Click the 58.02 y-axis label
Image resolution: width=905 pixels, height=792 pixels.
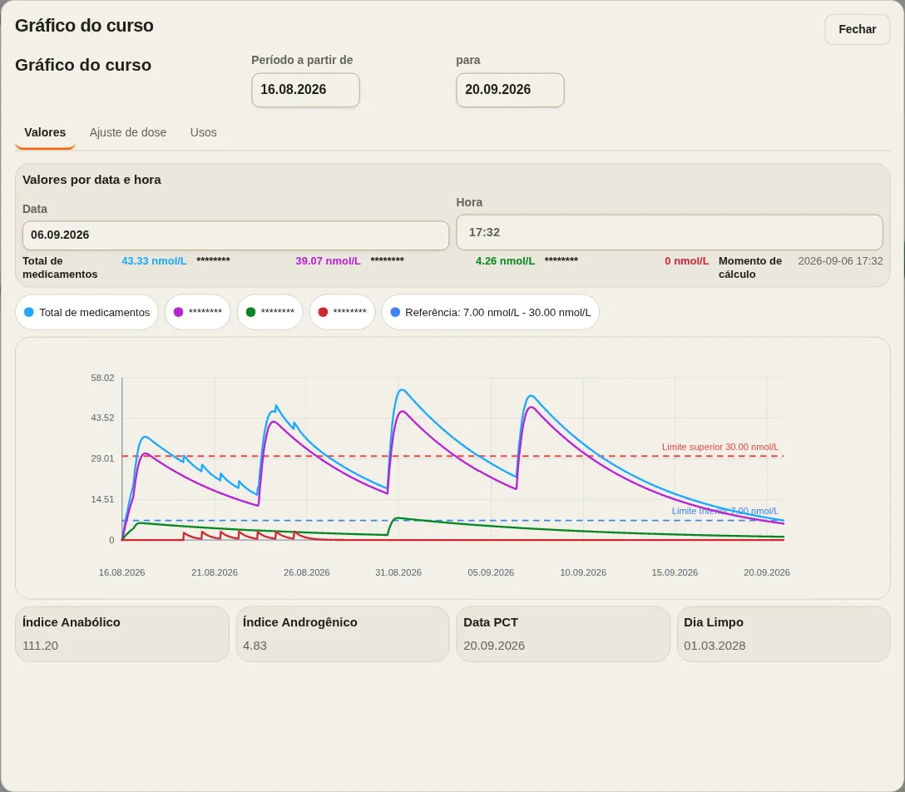(103, 378)
